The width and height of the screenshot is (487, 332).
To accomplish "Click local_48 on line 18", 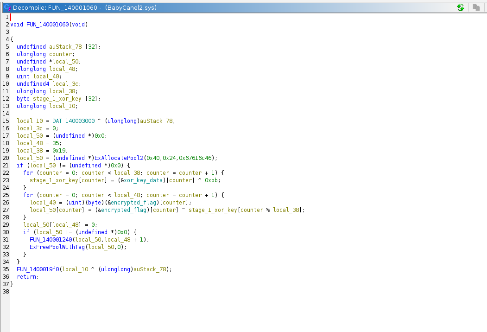I will 30,143.
